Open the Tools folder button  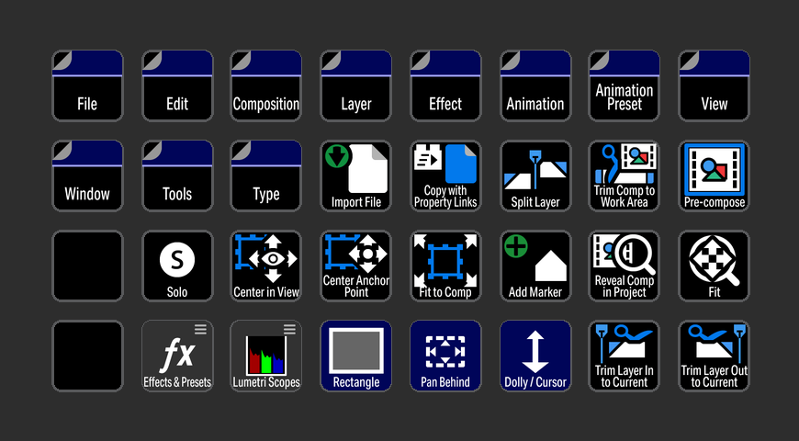pyautogui.click(x=177, y=175)
